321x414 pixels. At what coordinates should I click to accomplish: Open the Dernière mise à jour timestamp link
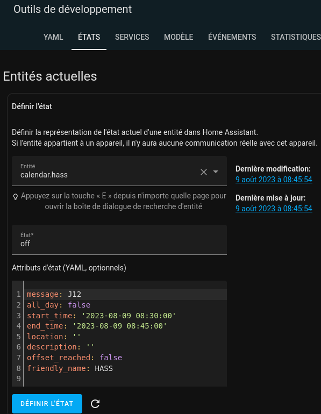[274, 209]
